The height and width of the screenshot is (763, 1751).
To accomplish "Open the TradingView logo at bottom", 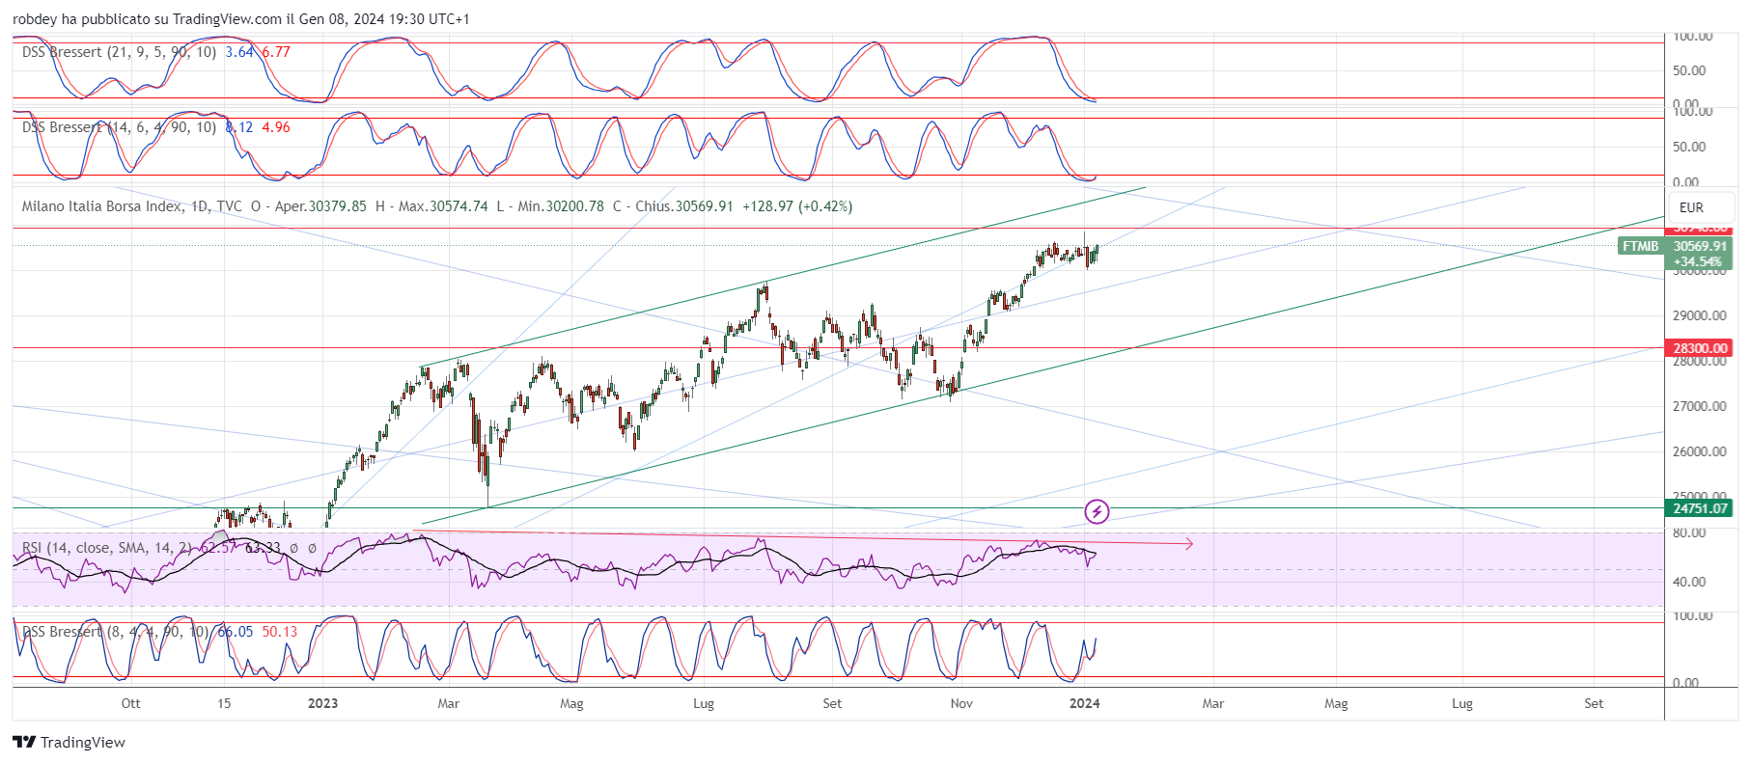I will 69,742.
